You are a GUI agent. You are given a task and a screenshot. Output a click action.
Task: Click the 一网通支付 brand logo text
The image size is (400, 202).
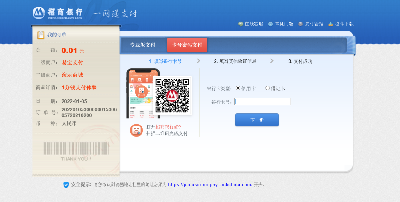pos(115,14)
